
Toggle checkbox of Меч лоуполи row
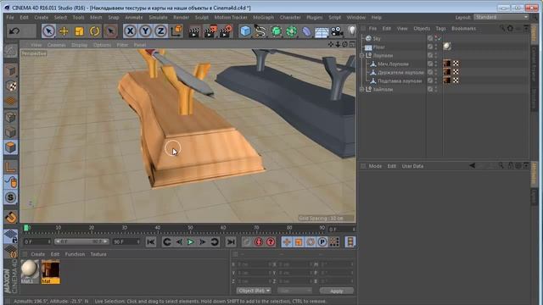pos(430,64)
